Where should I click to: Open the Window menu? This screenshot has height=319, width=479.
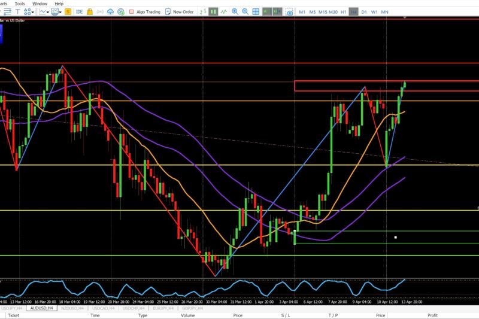click(40, 4)
